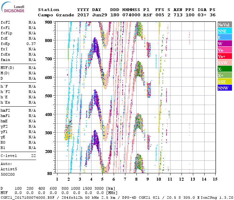Click the PPS value 100
Image resolution: width=234 pixels, height=200 pixels.
[x=190, y=15]
